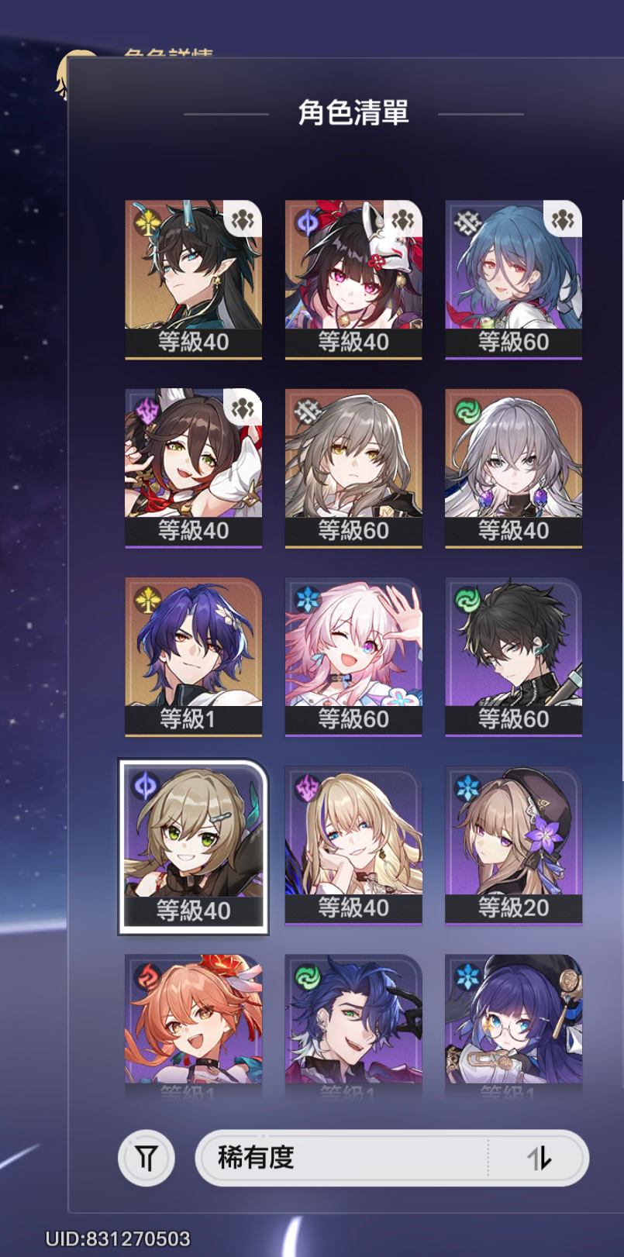The height and width of the screenshot is (1257, 624).
Task: Toggle the sort order arrows icon
Action: [x=539, y=1159]
